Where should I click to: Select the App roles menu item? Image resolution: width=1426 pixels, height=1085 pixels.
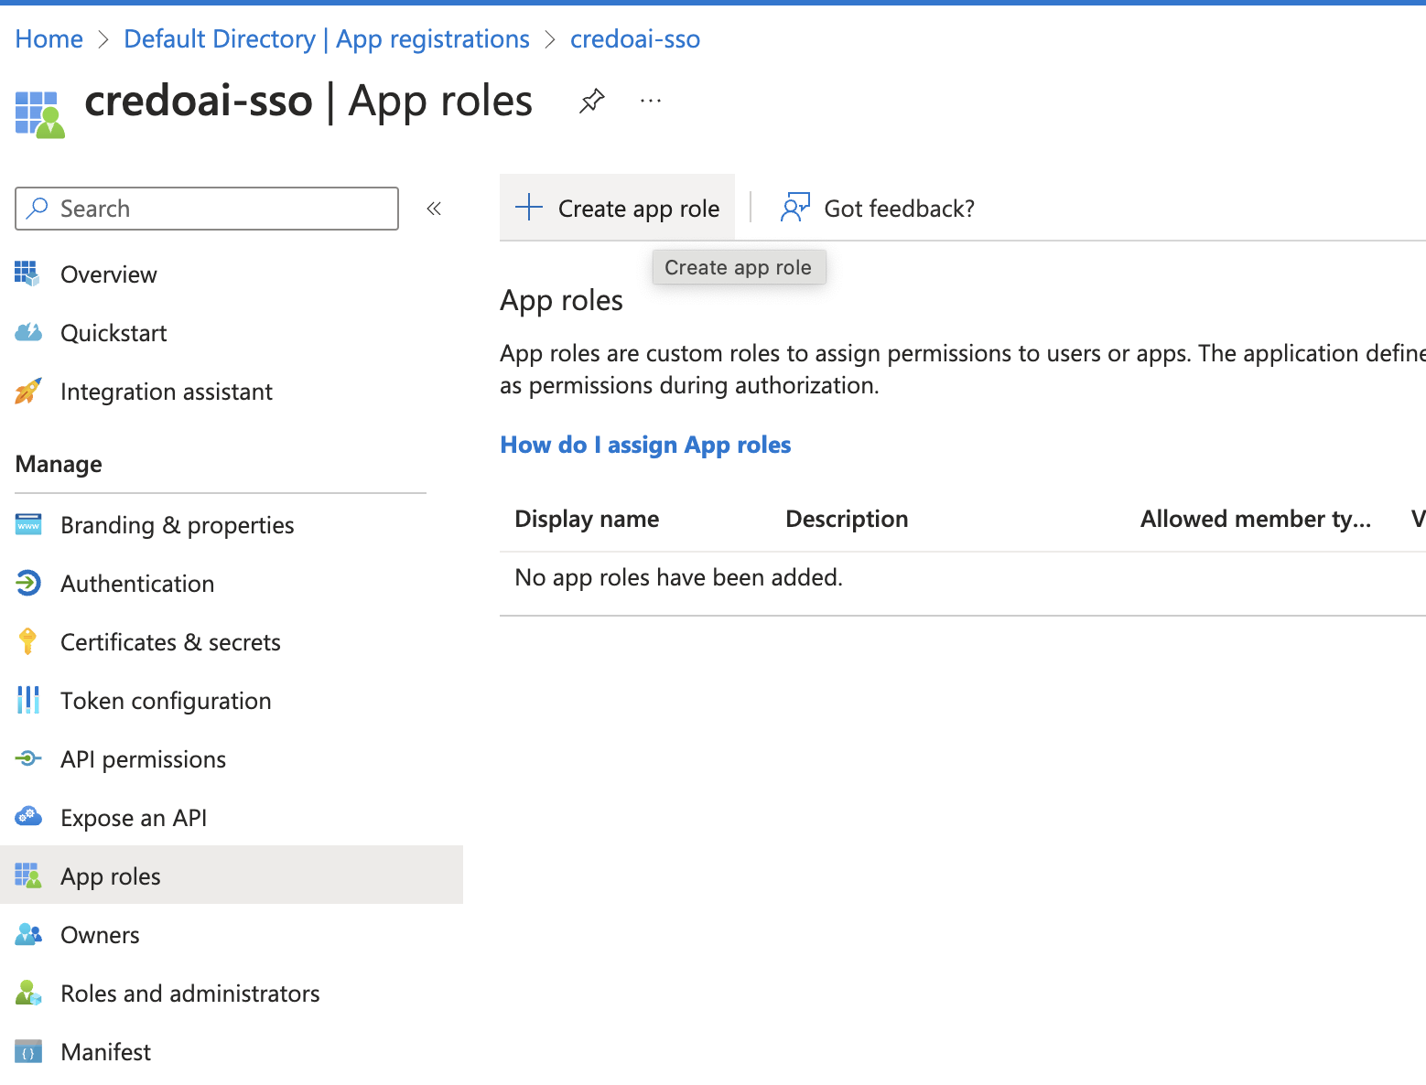[x=232, y=876]
